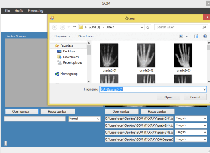
Task: Open the Grafik menu
Action: click(19, 10)
